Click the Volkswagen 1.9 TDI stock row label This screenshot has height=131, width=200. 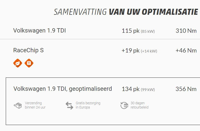point(40,30)
